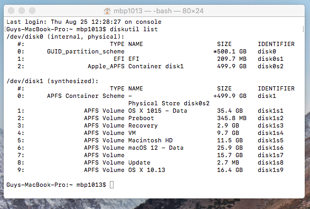Click the 'VM' volume name

point(132,133)
